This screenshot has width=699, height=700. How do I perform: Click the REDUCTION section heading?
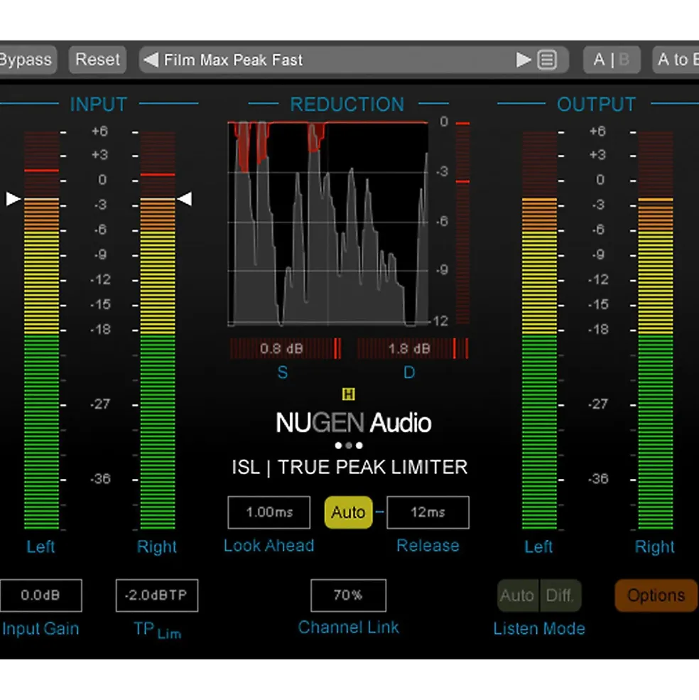point(347,104)
